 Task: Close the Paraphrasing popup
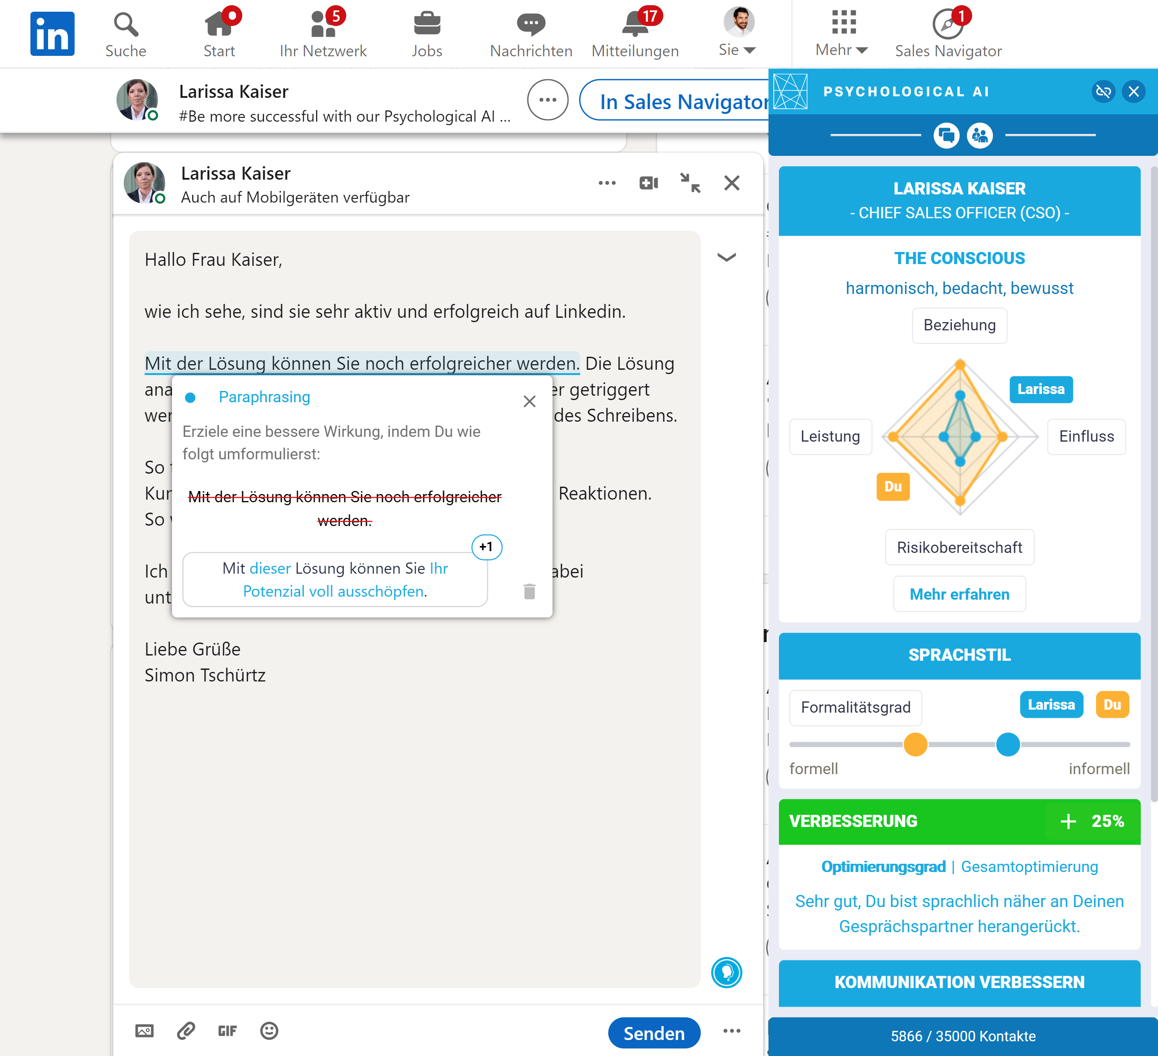click(529, 401)
